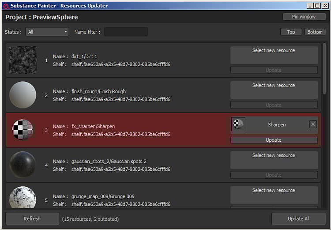Select the name text 'fx_sharpen/Sharpen'

point(93,127)
